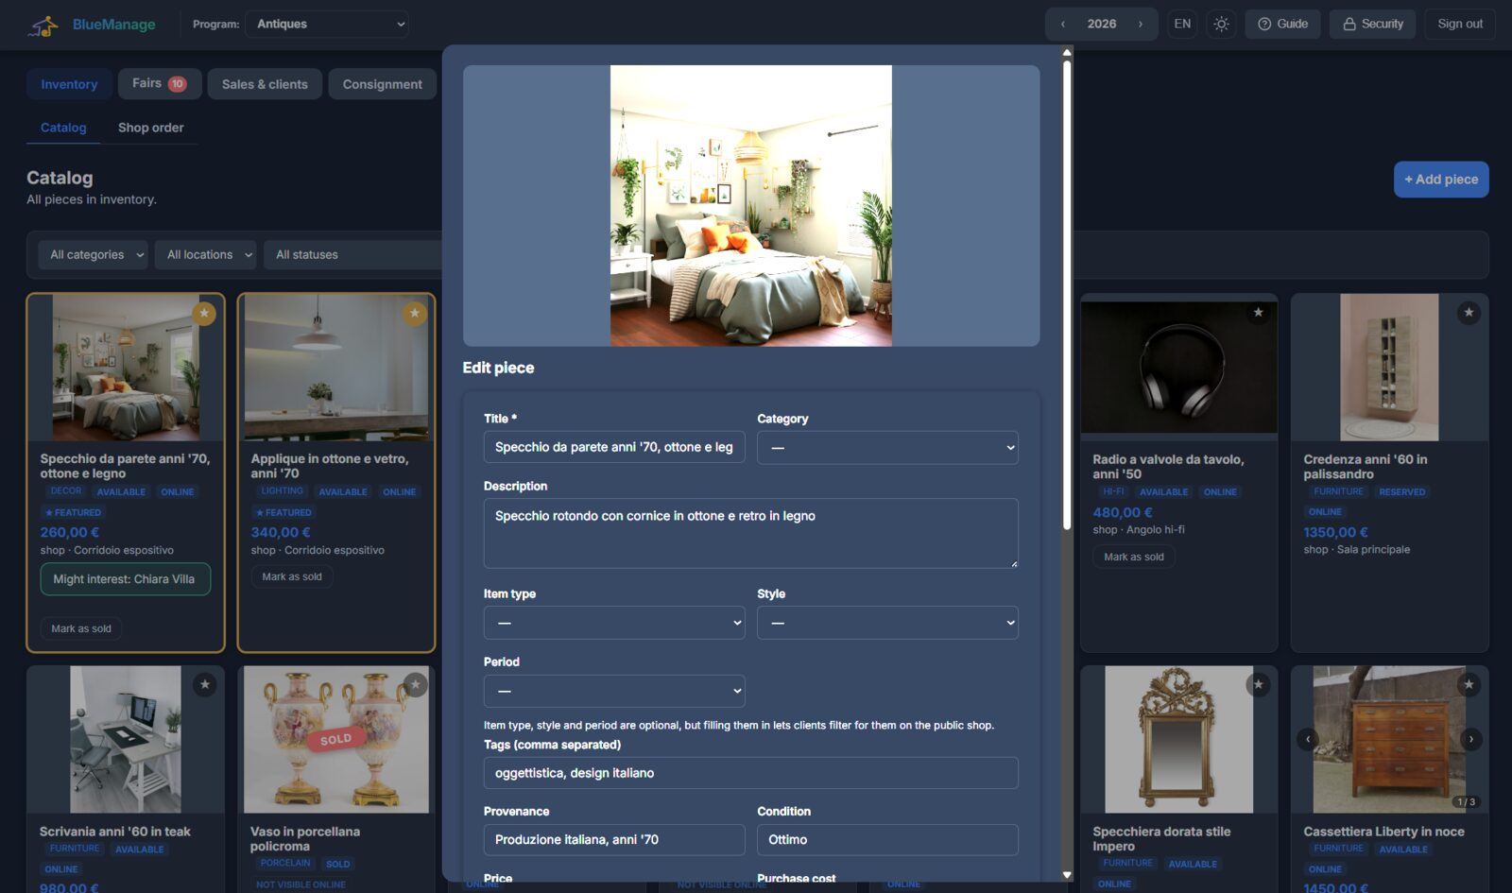Open the Category dropdown in Edit piece

point(887,447)
